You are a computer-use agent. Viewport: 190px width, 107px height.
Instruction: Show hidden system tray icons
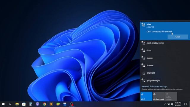pyautogui.click(x=165, y=104)
